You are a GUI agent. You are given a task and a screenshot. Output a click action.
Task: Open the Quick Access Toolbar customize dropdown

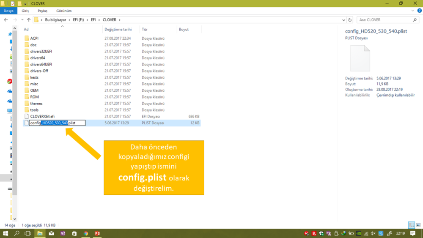[x=25, y=4]
